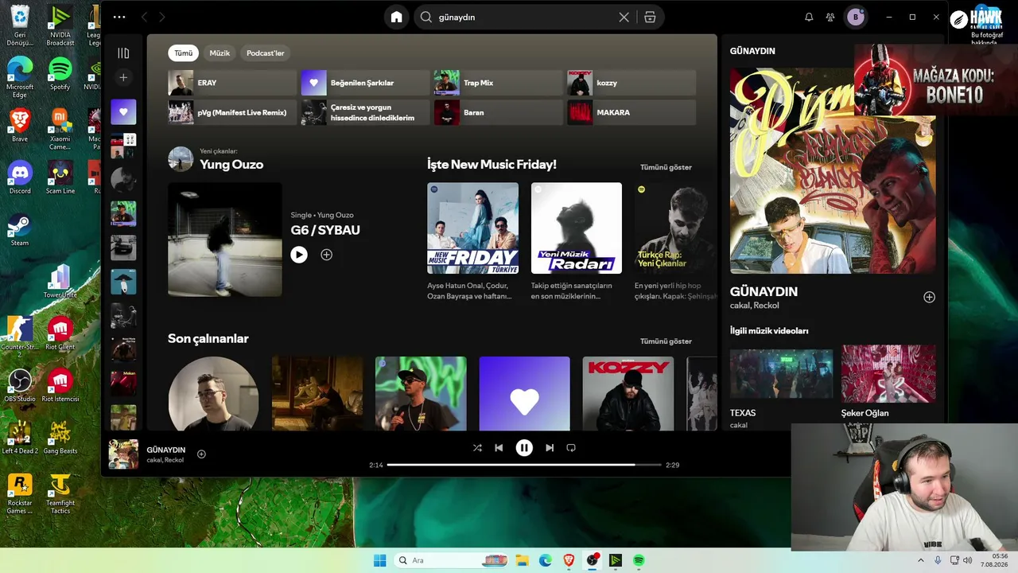This screenshot has width=1018, height=573.
Task: Toggle repeat mode
Action: 571,448
